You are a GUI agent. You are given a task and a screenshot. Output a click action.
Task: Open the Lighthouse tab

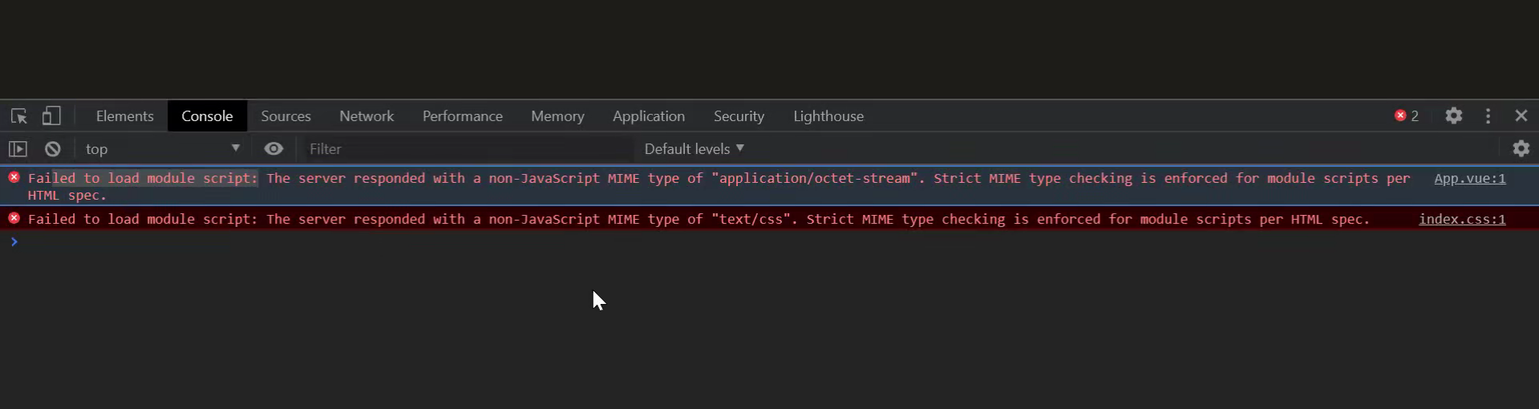(x=828, y=116)
